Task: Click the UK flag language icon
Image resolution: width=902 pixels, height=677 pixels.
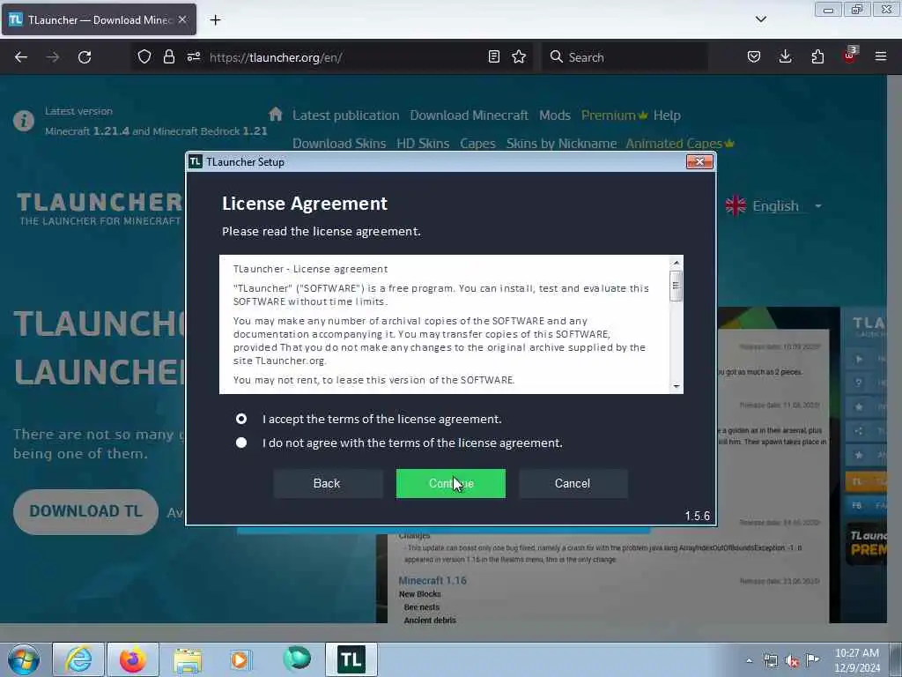Action: point(736,205)
